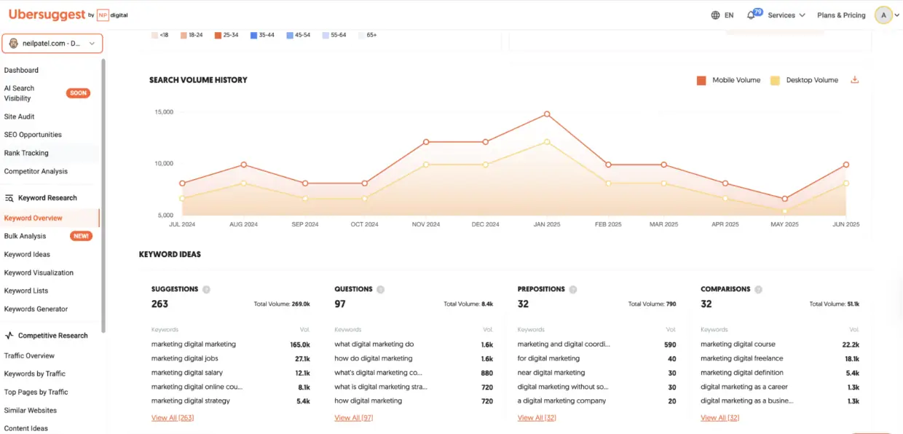Expand the Services dropdown menu

coord(784,14)
